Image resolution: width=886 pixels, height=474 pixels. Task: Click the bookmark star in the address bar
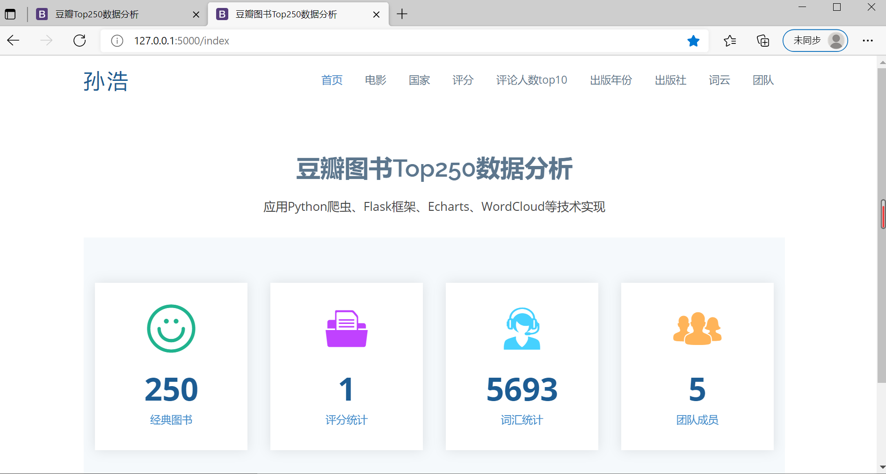693,41
